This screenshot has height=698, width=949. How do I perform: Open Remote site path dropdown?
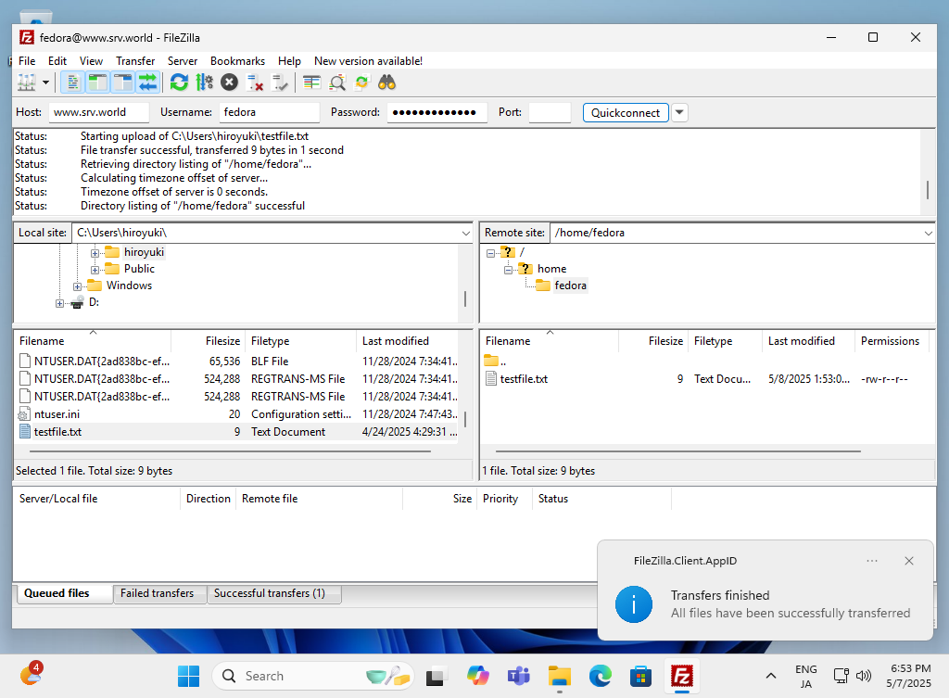click(928, 233)
